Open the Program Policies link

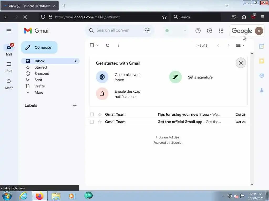pyautogui.click(x=167, y=137)
